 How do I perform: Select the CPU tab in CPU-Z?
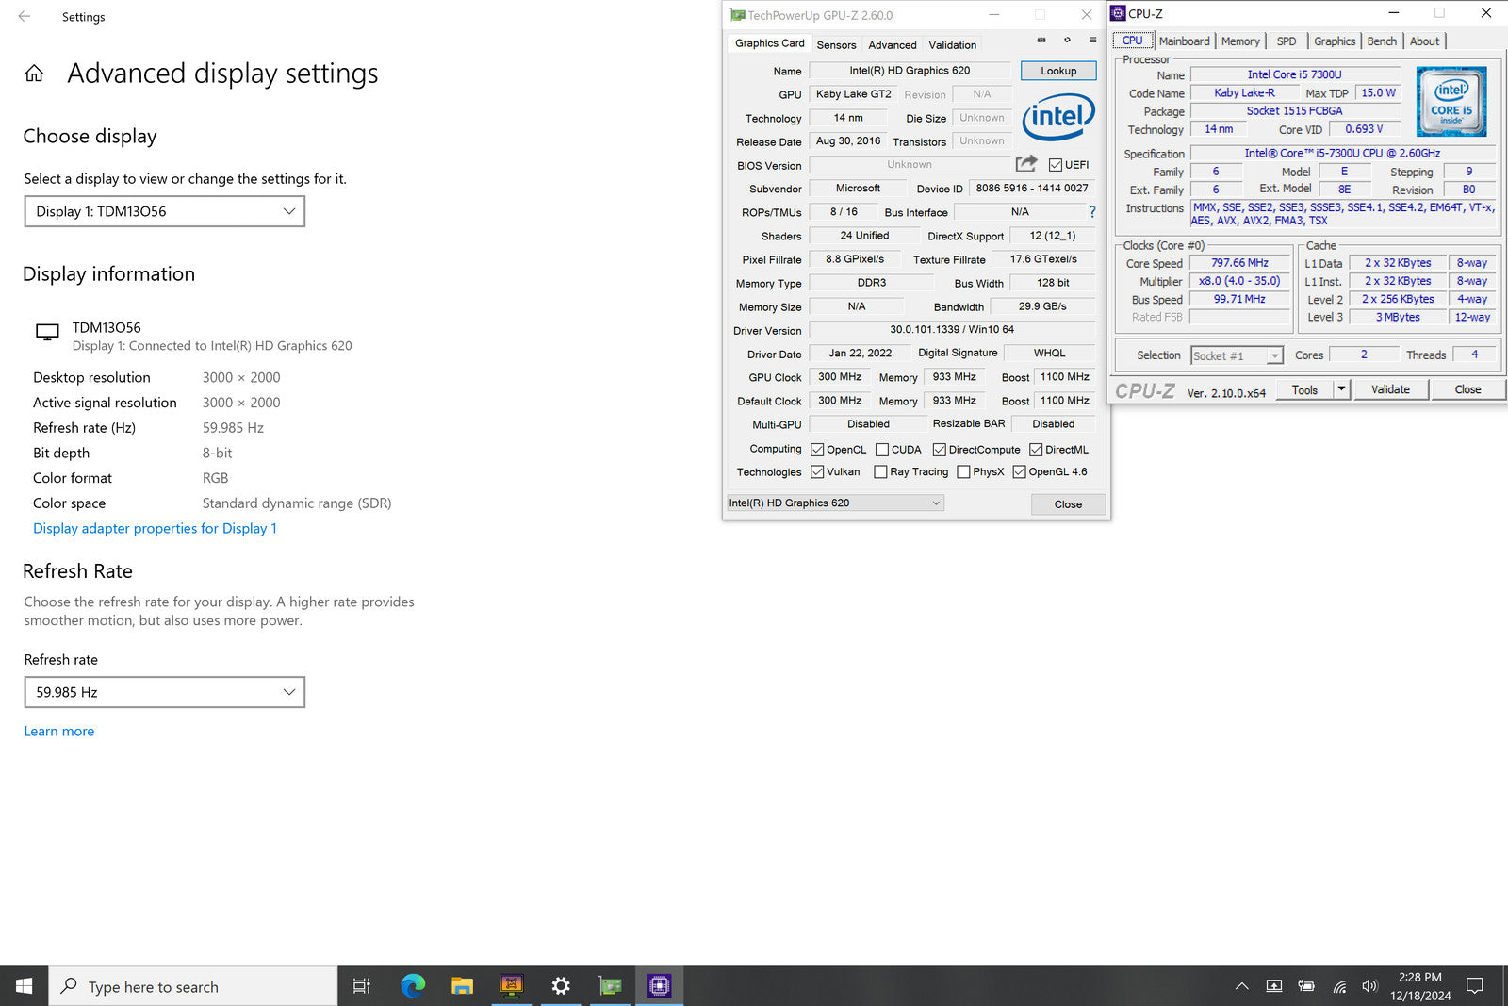(1132, 41)
